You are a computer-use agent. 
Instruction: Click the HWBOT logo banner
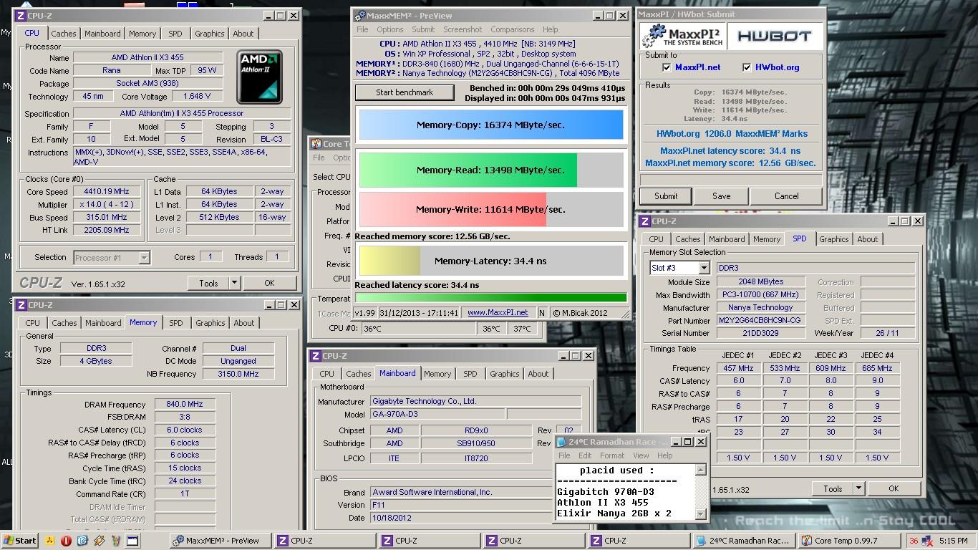[774, 36]
